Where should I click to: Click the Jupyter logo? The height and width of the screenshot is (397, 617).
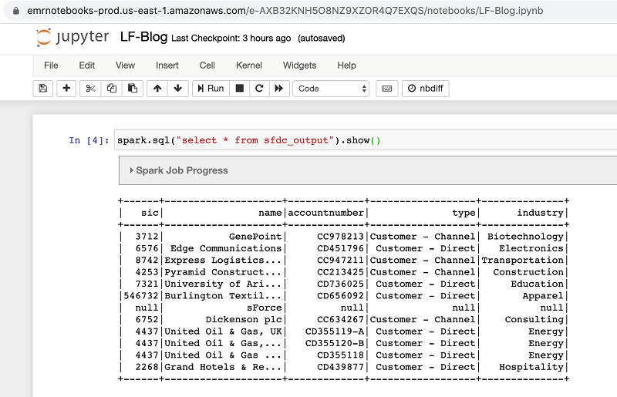point(72,38)
